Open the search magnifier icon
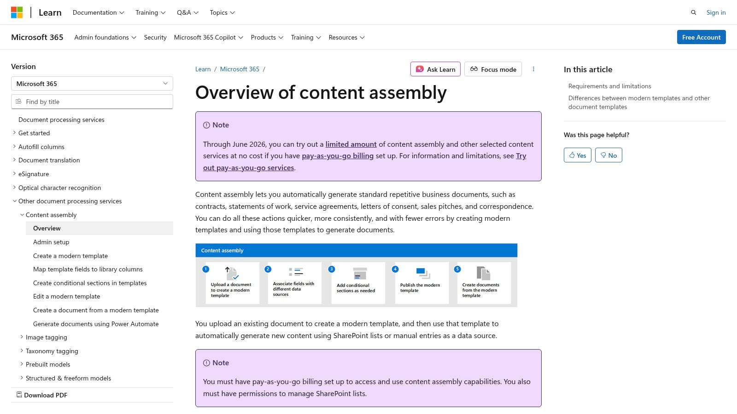The image size is (737, 414). click(x=693, y=12)
